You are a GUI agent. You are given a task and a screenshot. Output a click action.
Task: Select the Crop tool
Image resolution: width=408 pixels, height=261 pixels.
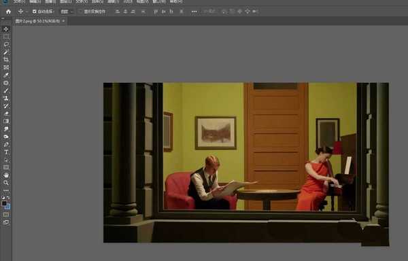click(6, 60)
